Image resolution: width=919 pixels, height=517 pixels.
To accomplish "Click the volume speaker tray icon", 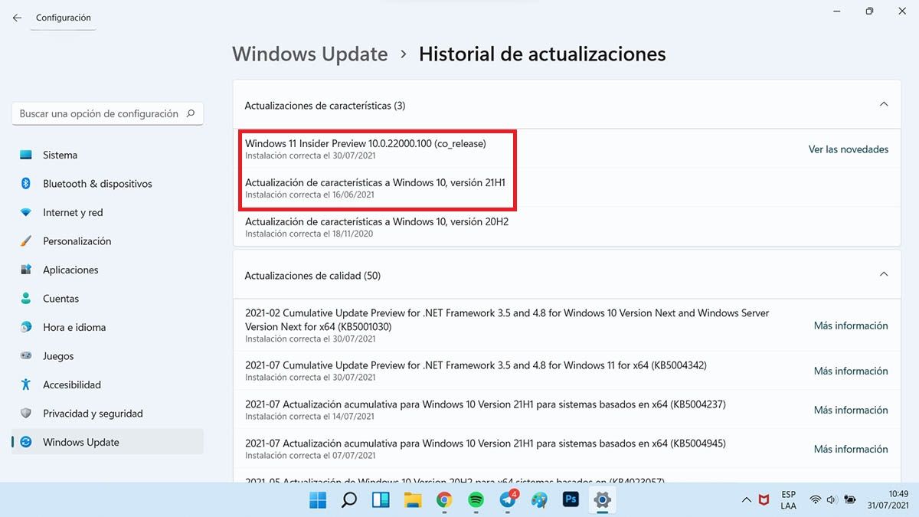I will click(x=832, y=500).
